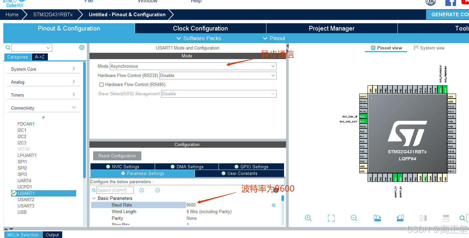The width and height of the screenshot is (469, 238).
Task: Switch to Project Manager tab
Action: click(x=332, y=29)
